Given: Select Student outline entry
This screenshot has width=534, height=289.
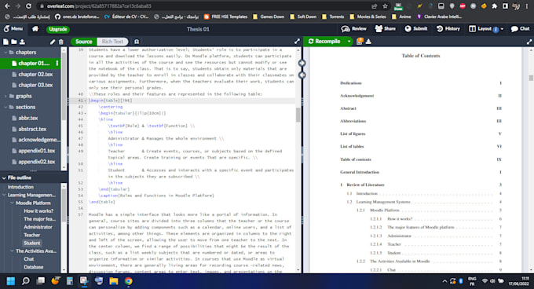Looking at the screenshot, I should (x=31, y=243).
